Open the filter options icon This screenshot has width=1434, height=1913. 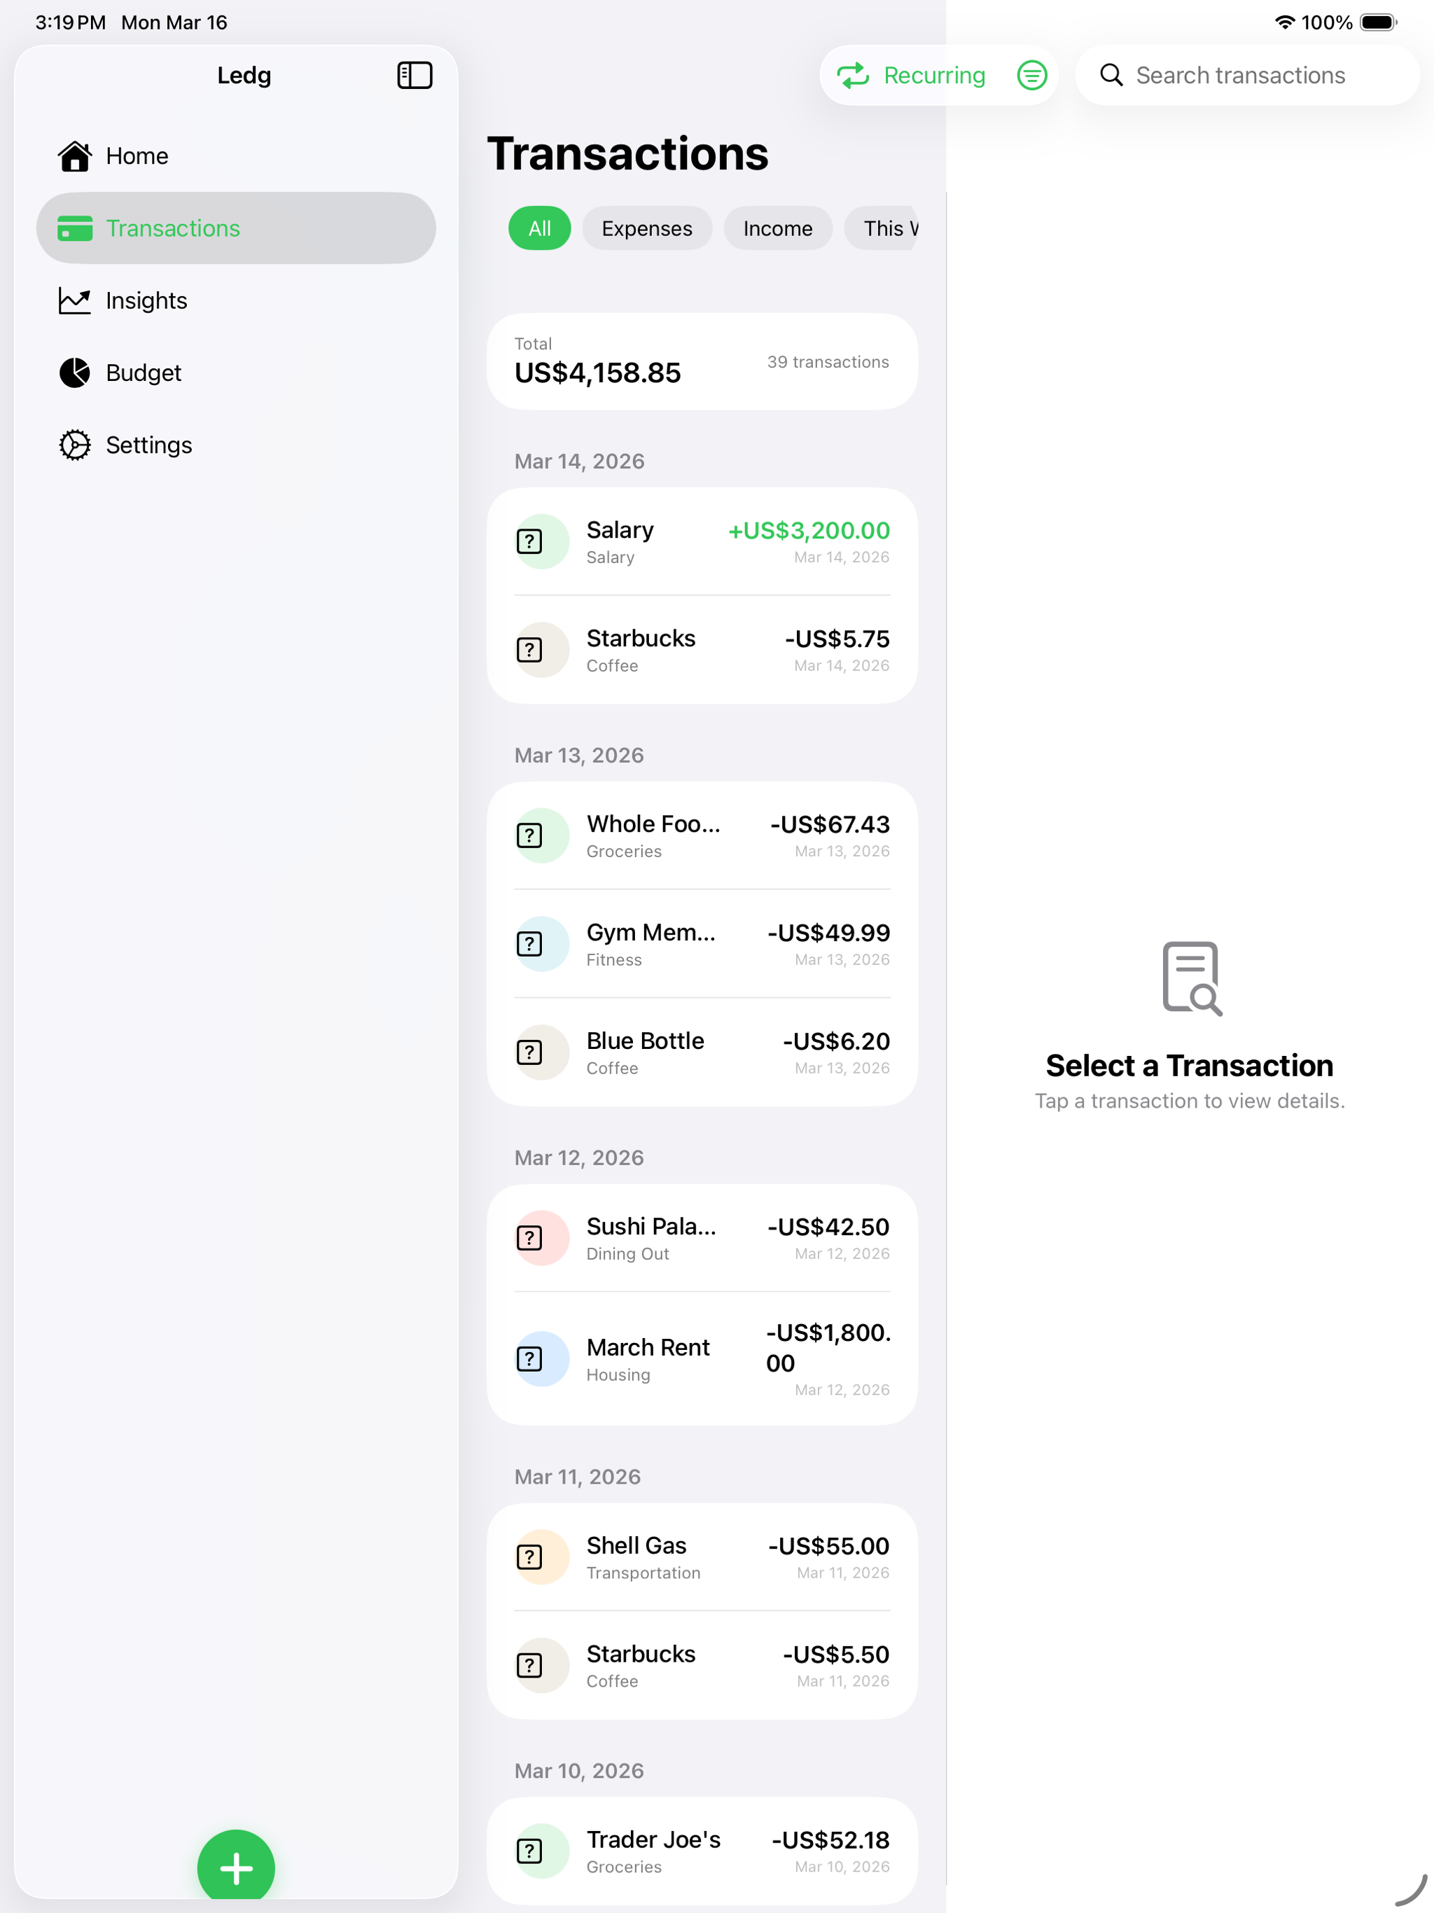1032,75
